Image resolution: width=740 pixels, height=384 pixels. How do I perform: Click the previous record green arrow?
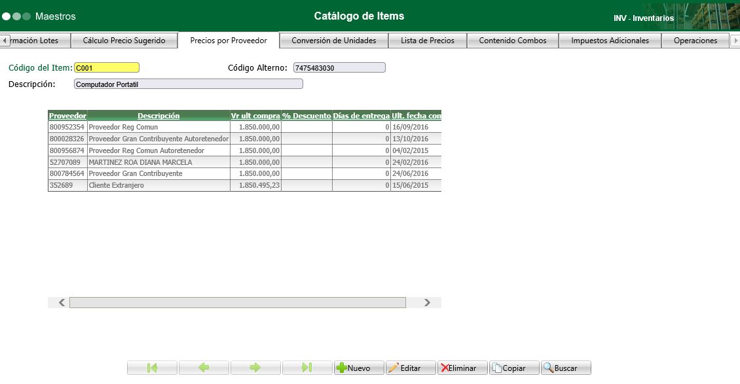point(203,367)
